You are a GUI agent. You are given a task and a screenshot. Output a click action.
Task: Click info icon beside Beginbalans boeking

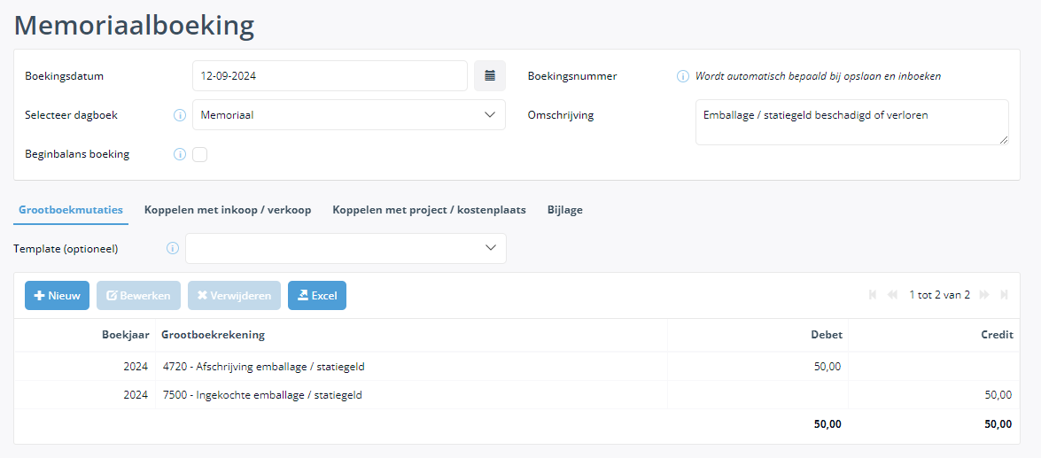coord(179,155)
